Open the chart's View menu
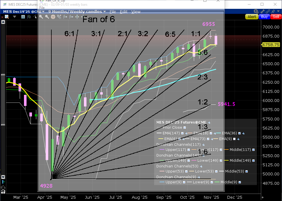This screenshot has width=282, height=201. click(x=136, y=12)
